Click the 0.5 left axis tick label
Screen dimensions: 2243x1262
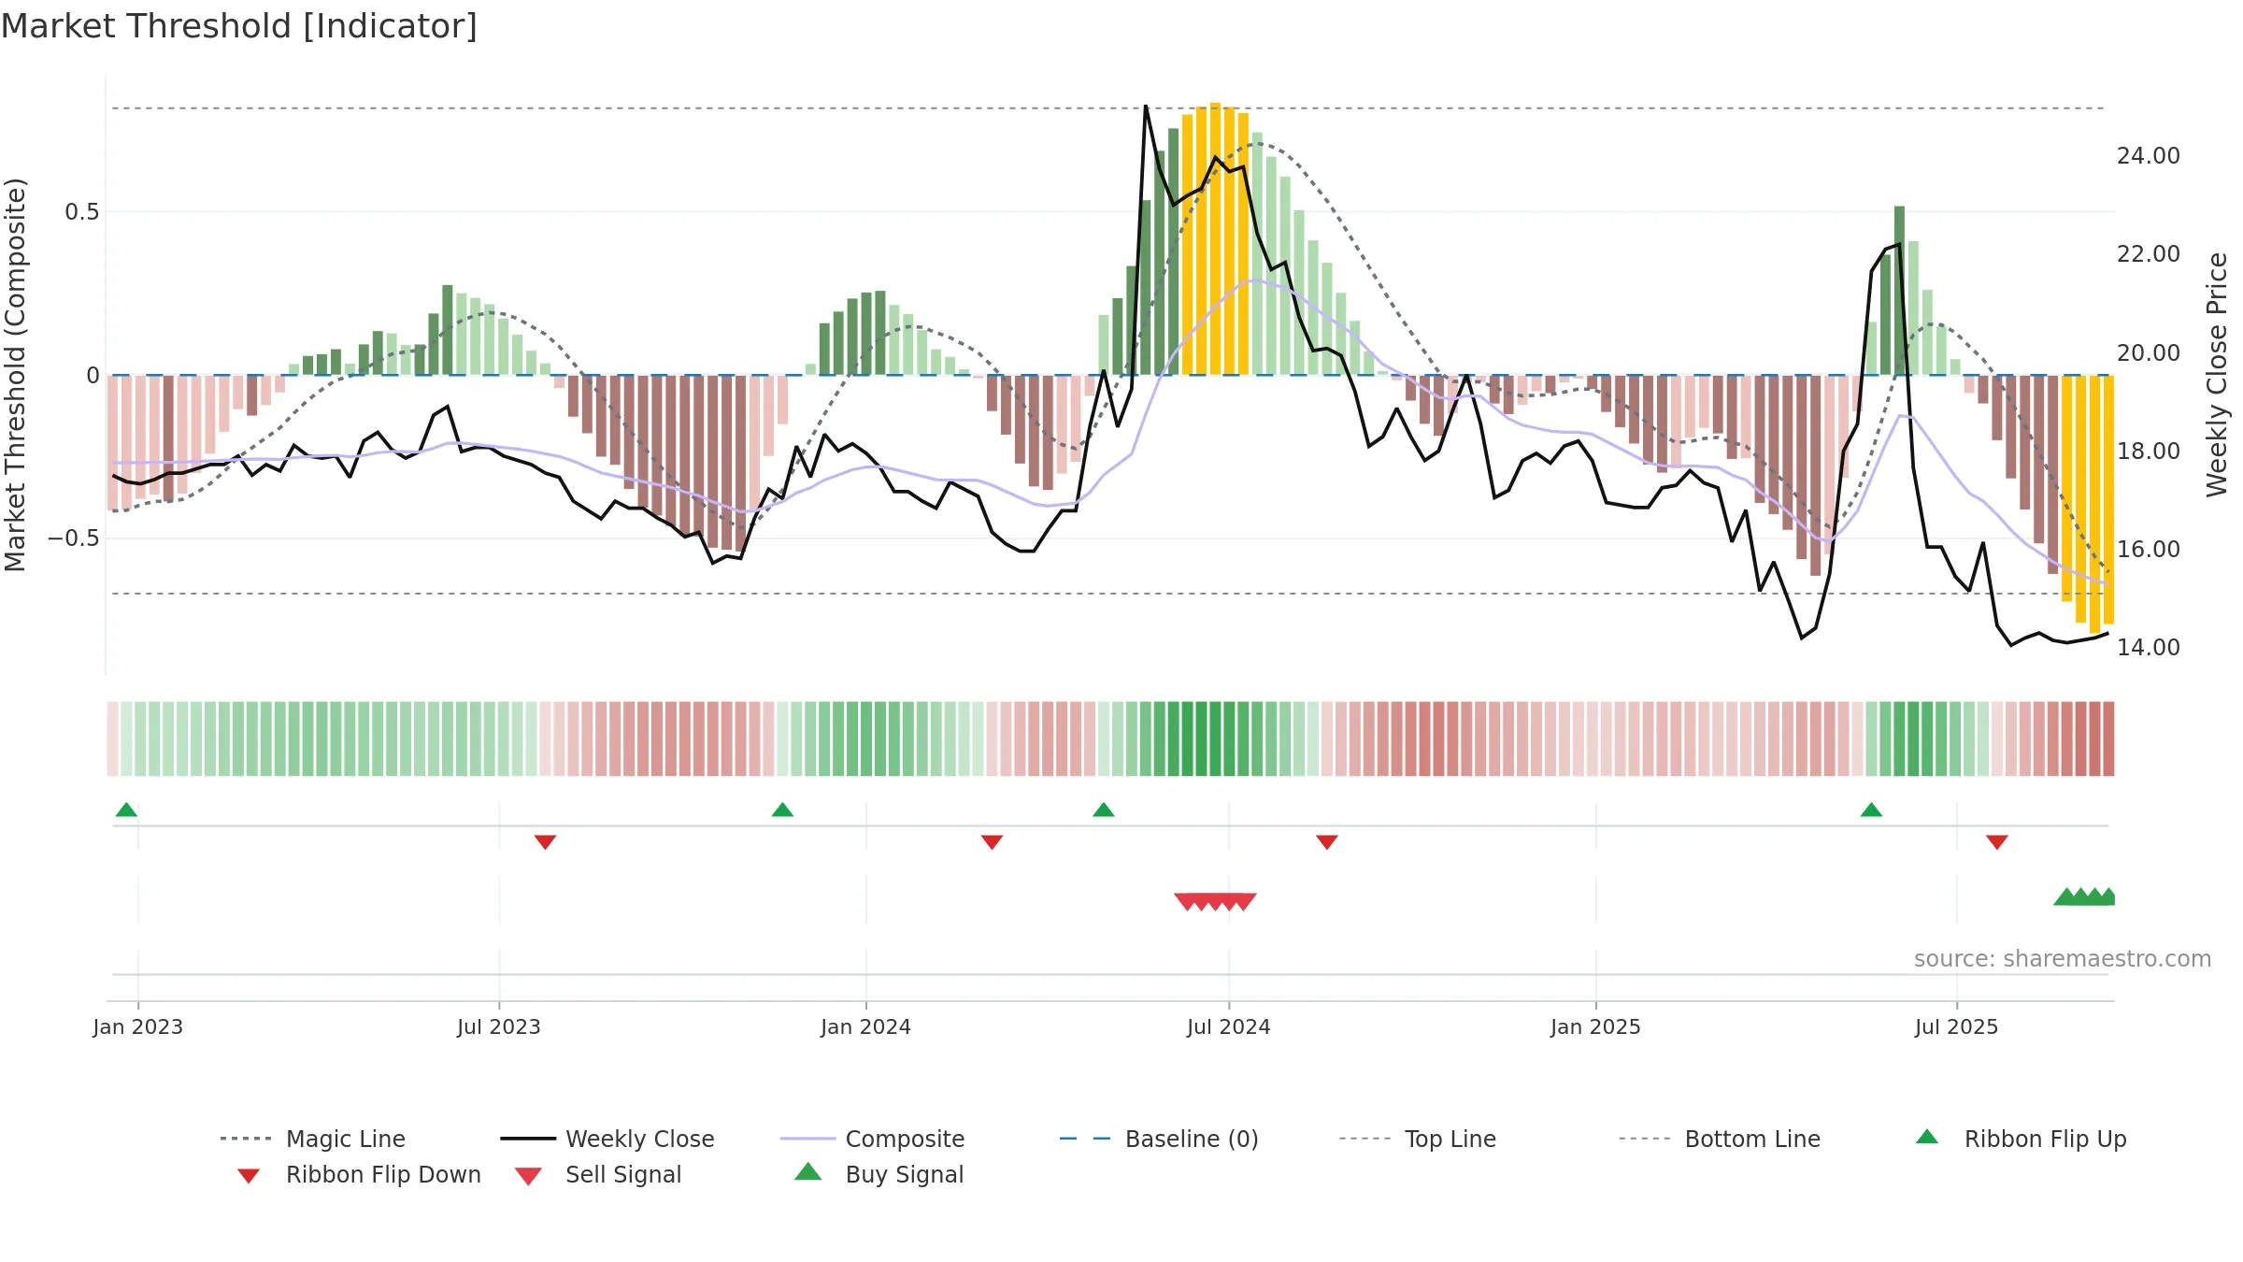pyautogui.click(x=82, y=212)
